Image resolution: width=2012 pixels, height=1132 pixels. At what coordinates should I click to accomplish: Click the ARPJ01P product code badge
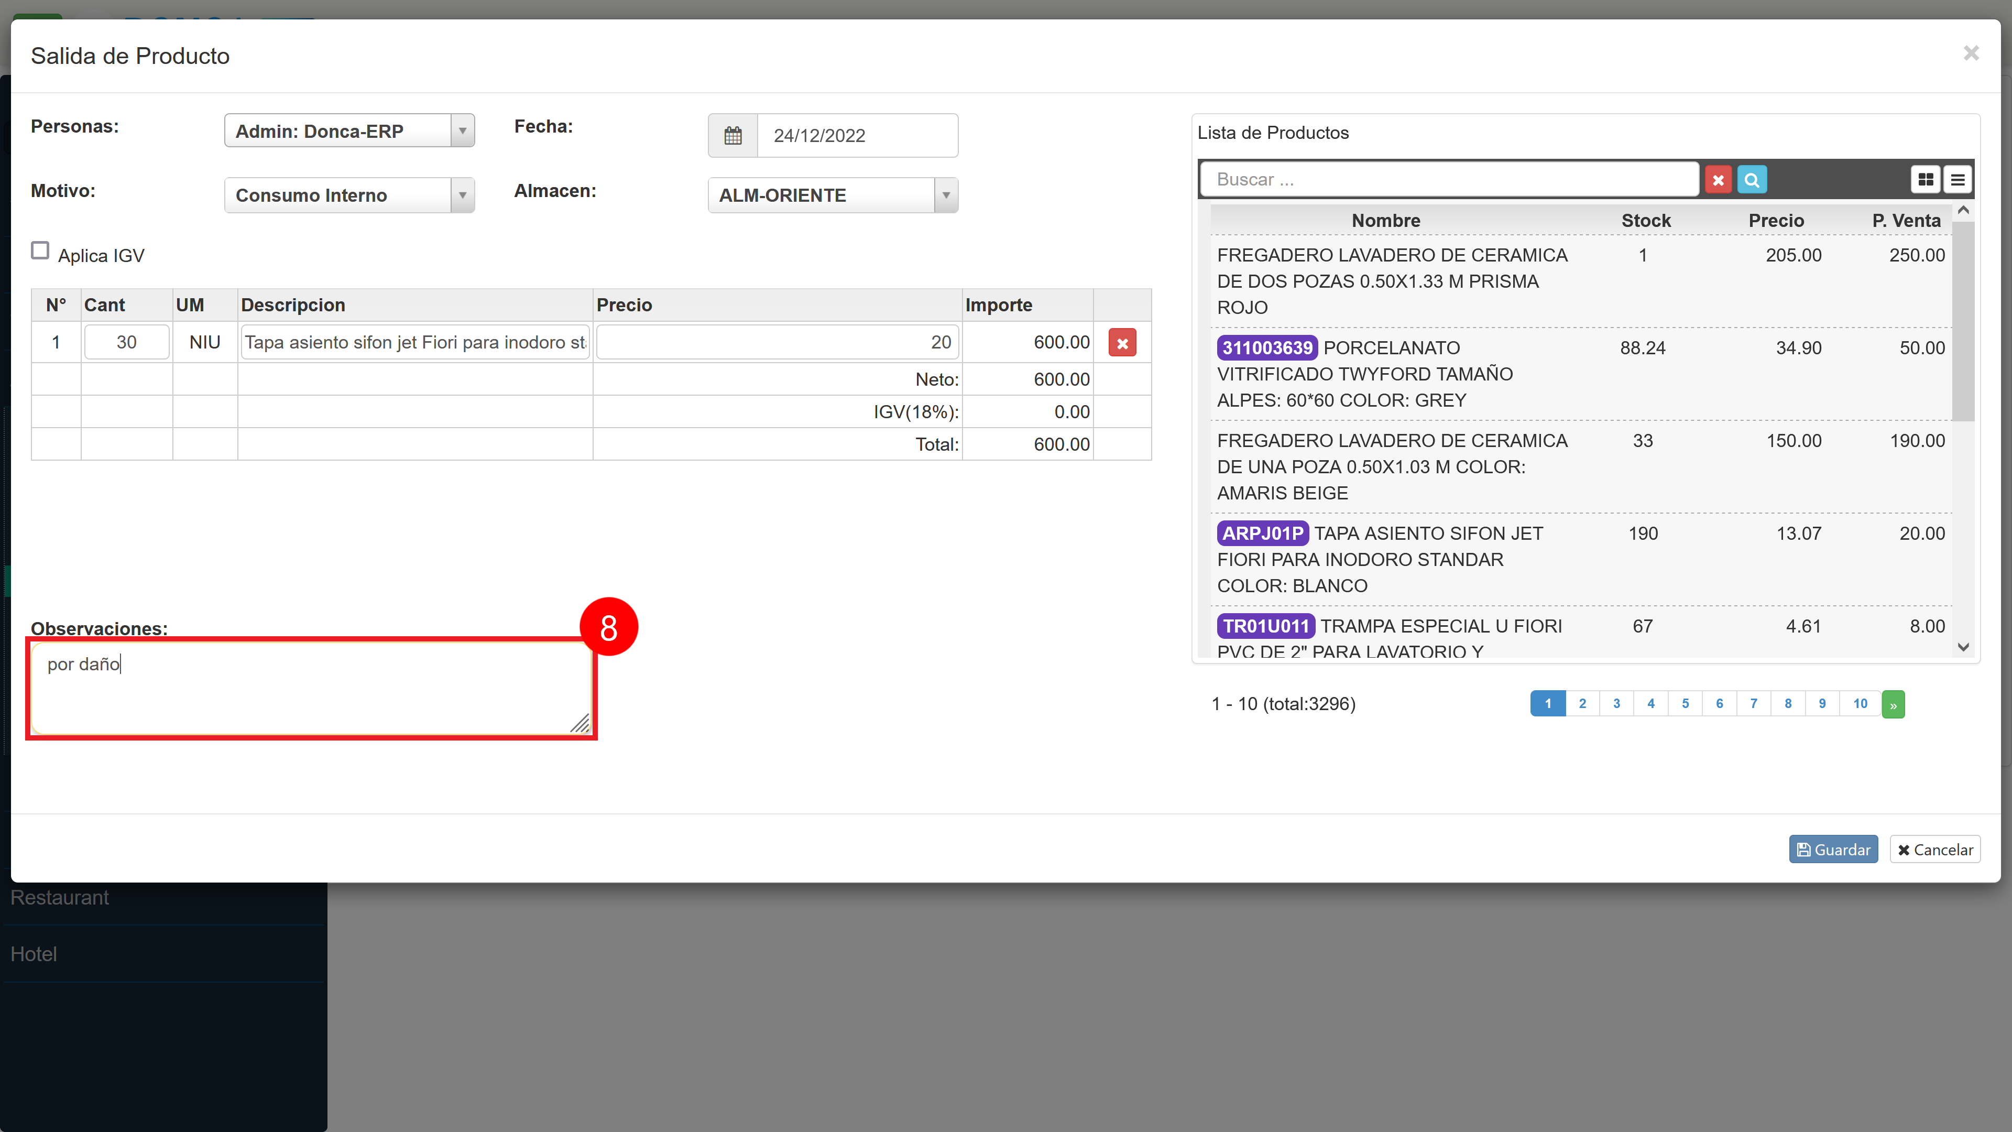1262,534
